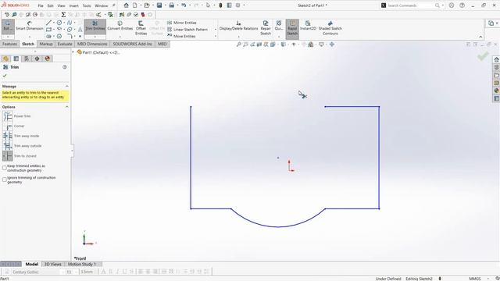The width and height of the screenshot is (500, 281).
Task: Switch to the Features tab
Action: [x=10, y=44]
